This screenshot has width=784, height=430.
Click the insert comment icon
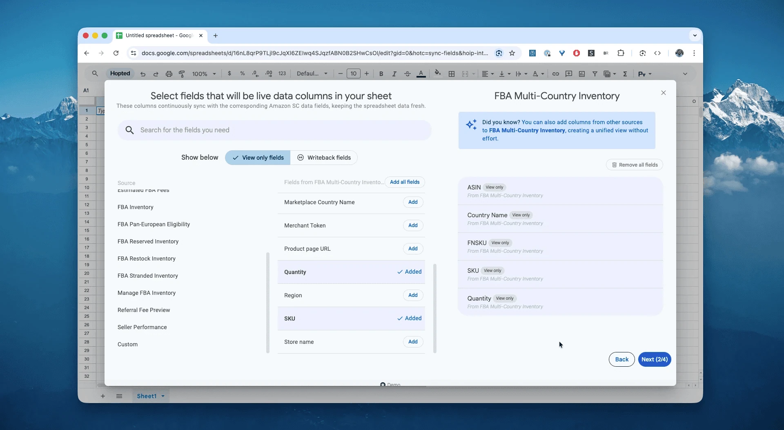(x=569, y=74)
